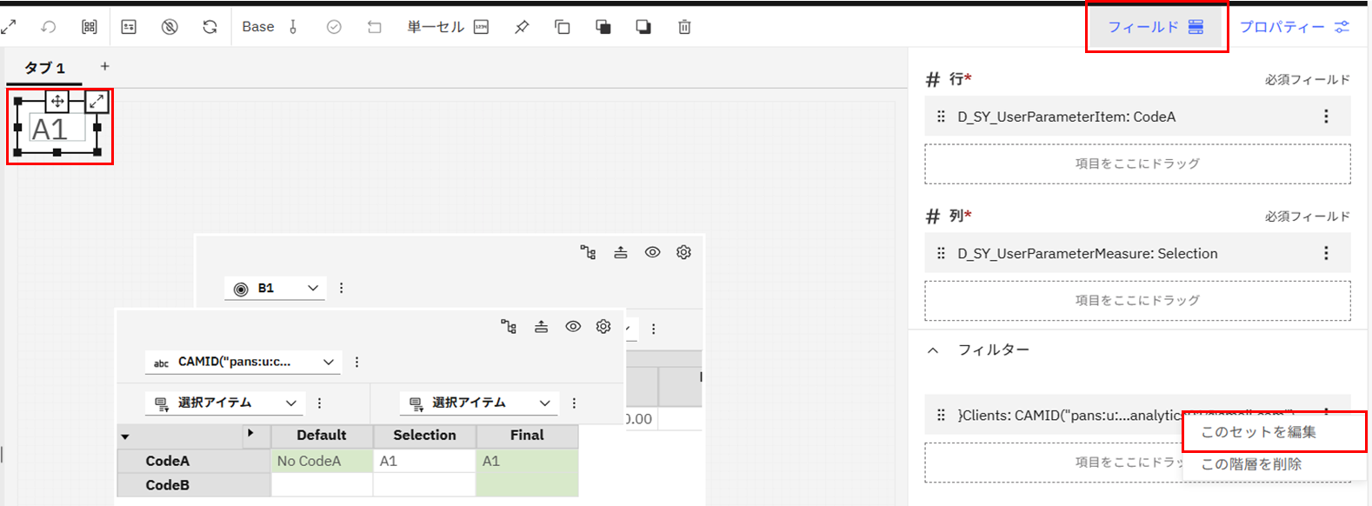Image resolution: width=1372 pixels, height=506 pixels.
Task: Click the No CodeA cell
Action: (322, 461)
